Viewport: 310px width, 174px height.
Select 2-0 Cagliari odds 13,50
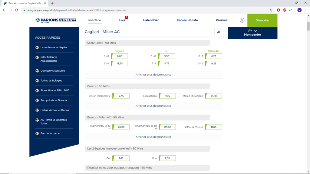[119, 63]
